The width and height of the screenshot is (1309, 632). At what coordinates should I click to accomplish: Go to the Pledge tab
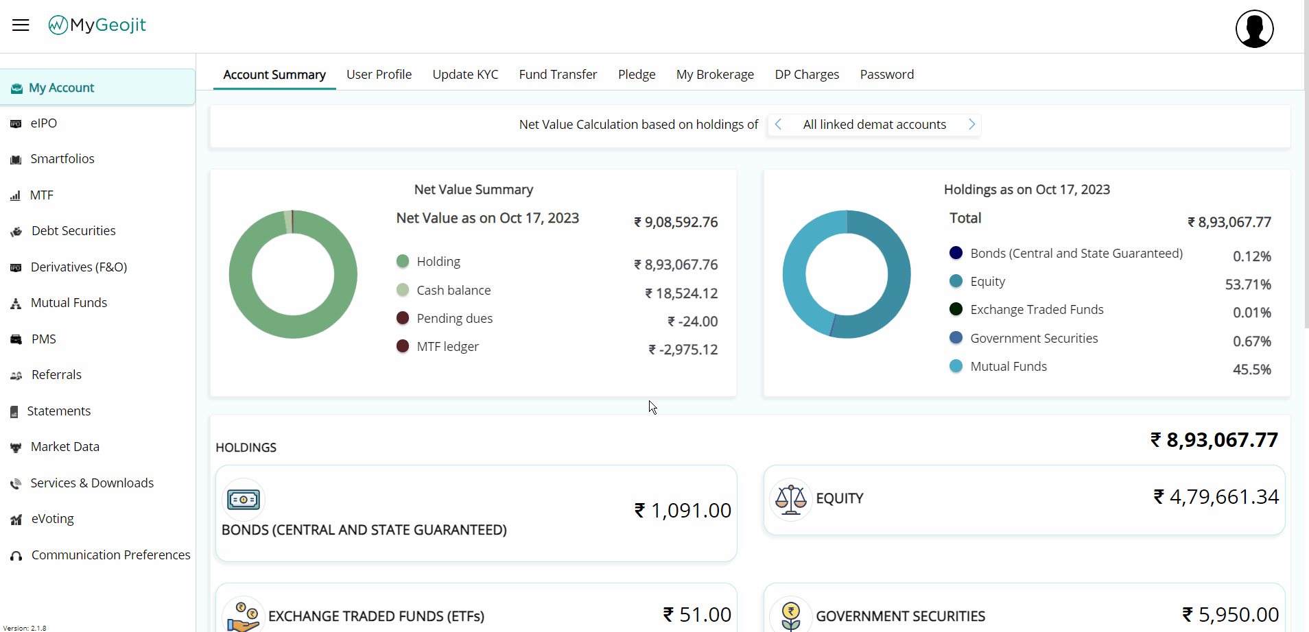point(637,75)
